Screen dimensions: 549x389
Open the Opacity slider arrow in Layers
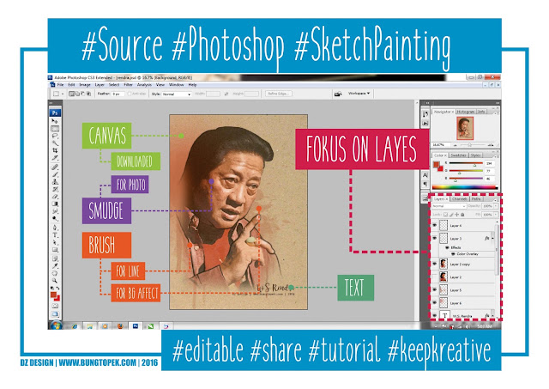(x=496, y=206)
